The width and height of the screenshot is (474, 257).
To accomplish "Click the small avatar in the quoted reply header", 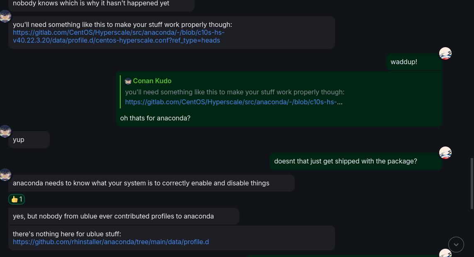I will (128, 81).
